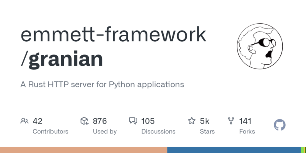Screen dimensions: 306x153
Task: Click the discussions count 105
Action: pos(148,121)
